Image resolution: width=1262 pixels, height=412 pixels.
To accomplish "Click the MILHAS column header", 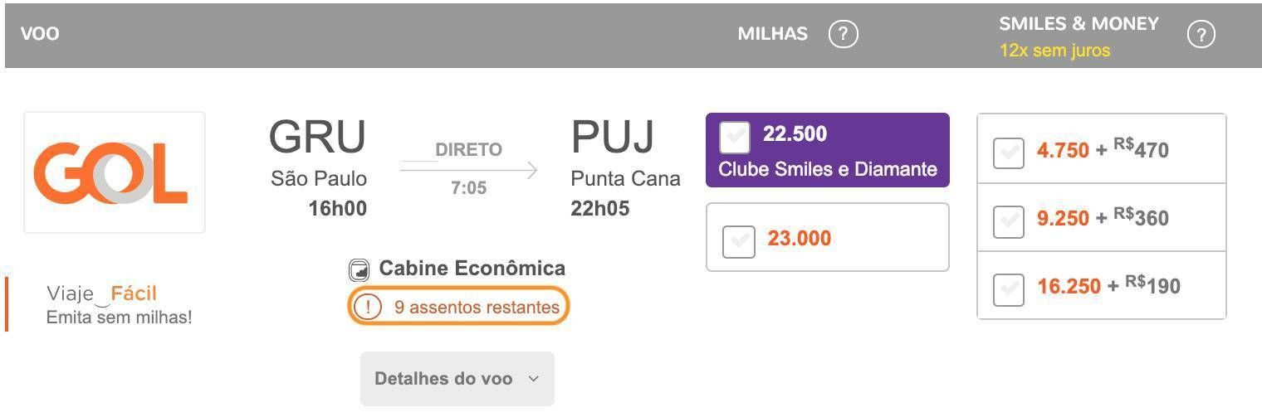I will [773, 34].
